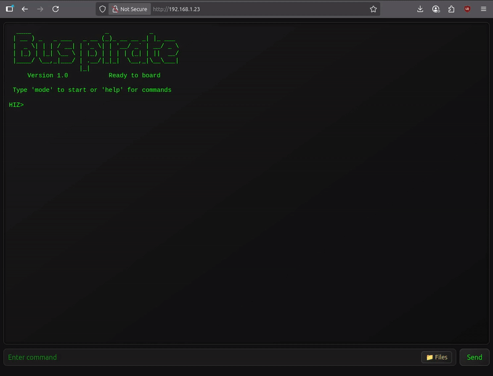Click the forward navigation arrow
The image size is (493, 376).
[x=40, y=9]
